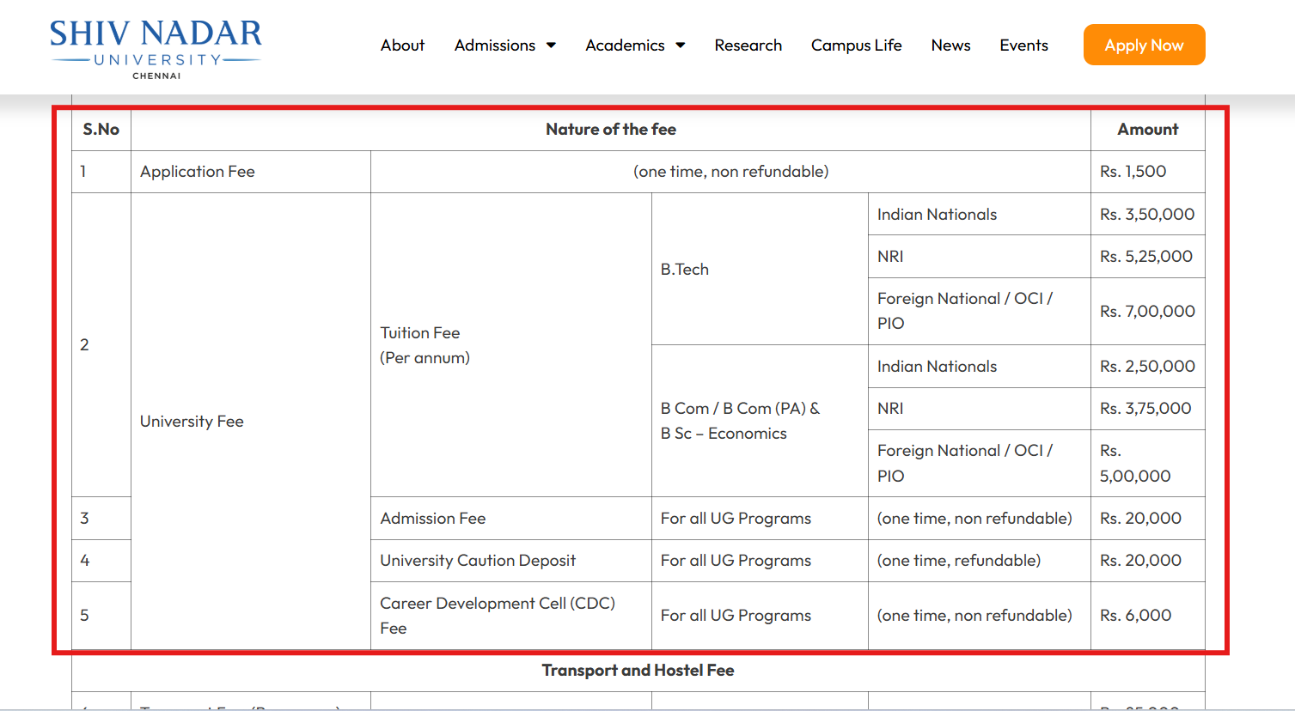This screenshot has width=1295, height=711.
Task: Click the Career Development Cell (CDC) Fee cell
Action: click(497, 615)
